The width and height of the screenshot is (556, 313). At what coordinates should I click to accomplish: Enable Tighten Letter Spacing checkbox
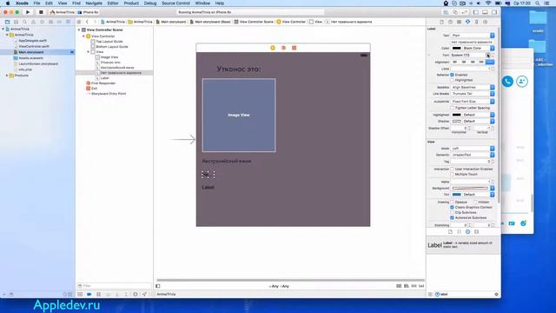[452, 108]
